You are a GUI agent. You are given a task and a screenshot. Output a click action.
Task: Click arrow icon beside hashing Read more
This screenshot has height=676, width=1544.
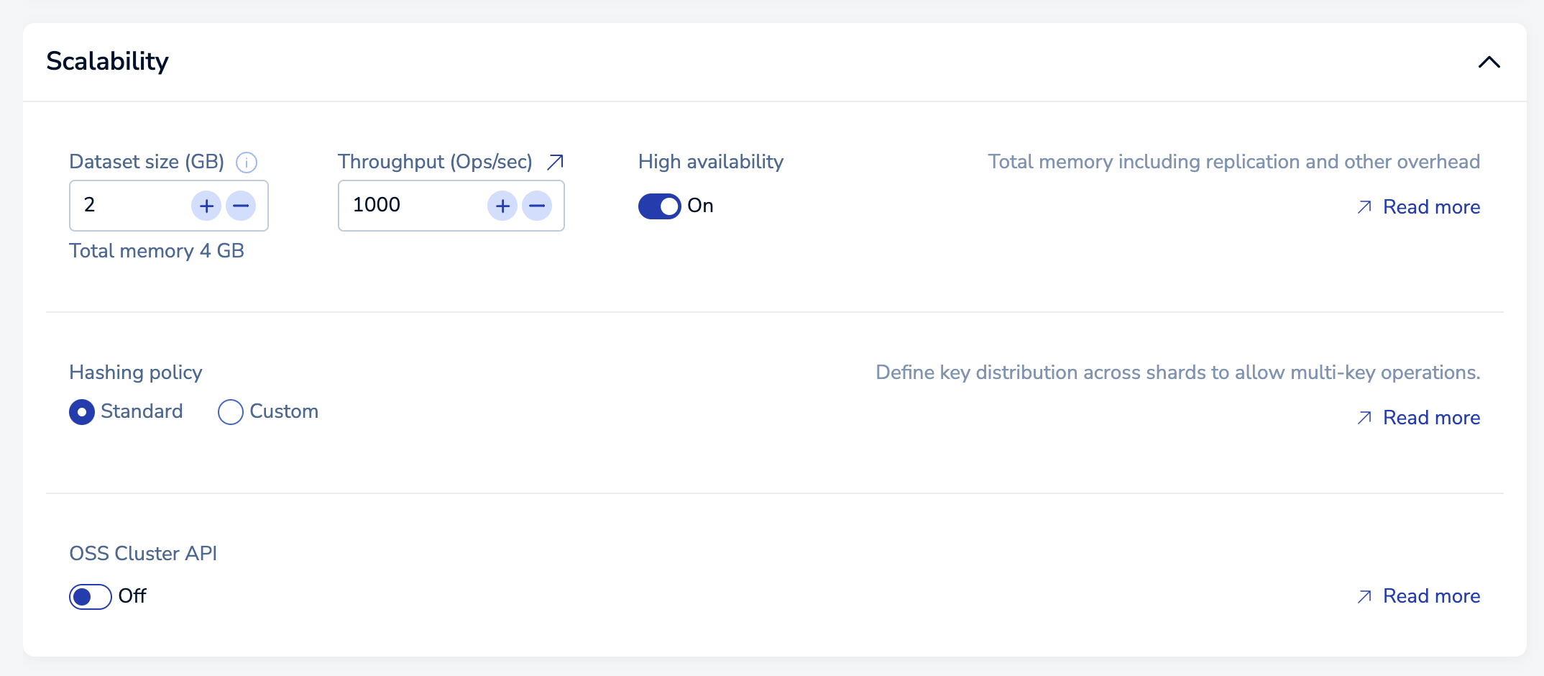(x=1364, y=418)
